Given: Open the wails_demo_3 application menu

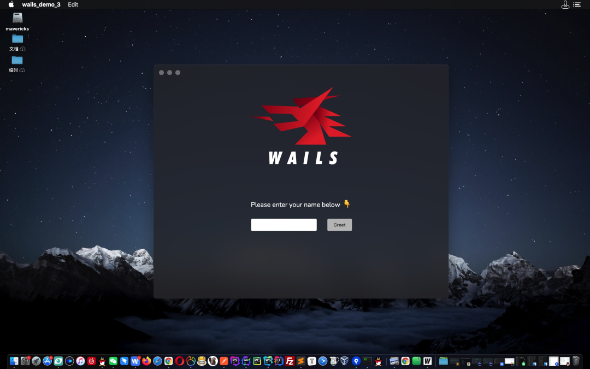Looking at the screenshot, I should [41, 4].
